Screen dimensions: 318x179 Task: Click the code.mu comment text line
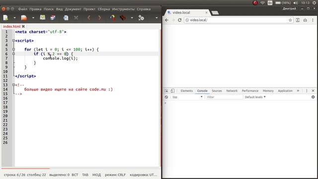point(69,89)
